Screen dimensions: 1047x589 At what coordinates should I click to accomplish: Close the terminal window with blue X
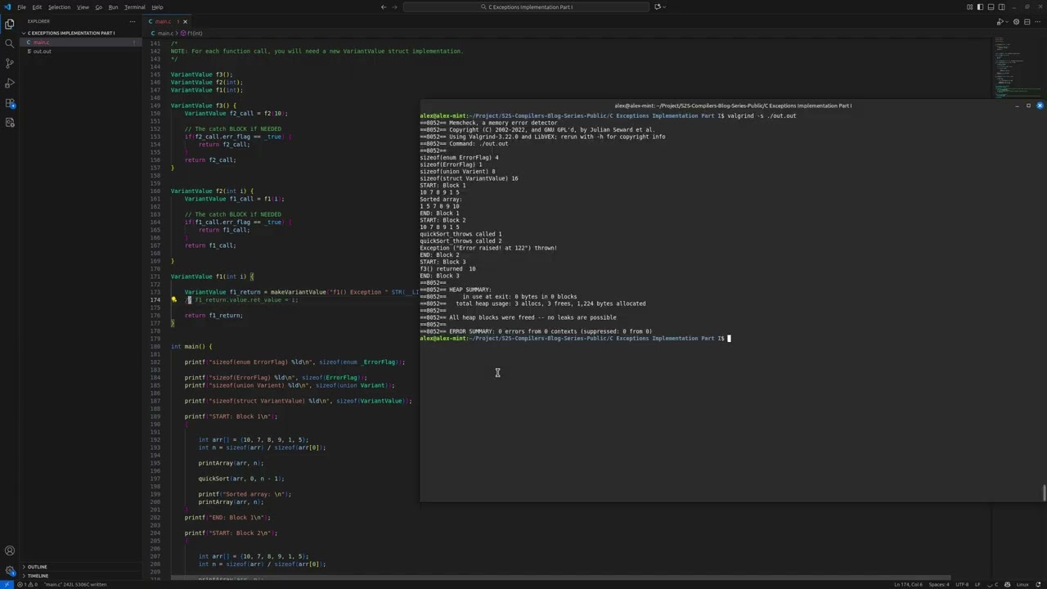[x=1040, y=106]
